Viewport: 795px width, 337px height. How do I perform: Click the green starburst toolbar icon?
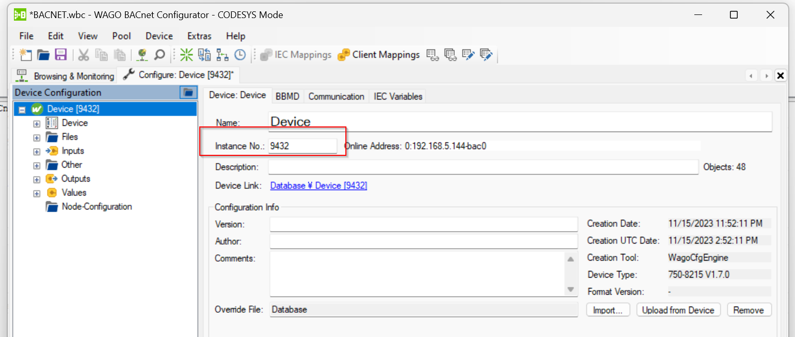pyautogui.click(x=186, y=54)
